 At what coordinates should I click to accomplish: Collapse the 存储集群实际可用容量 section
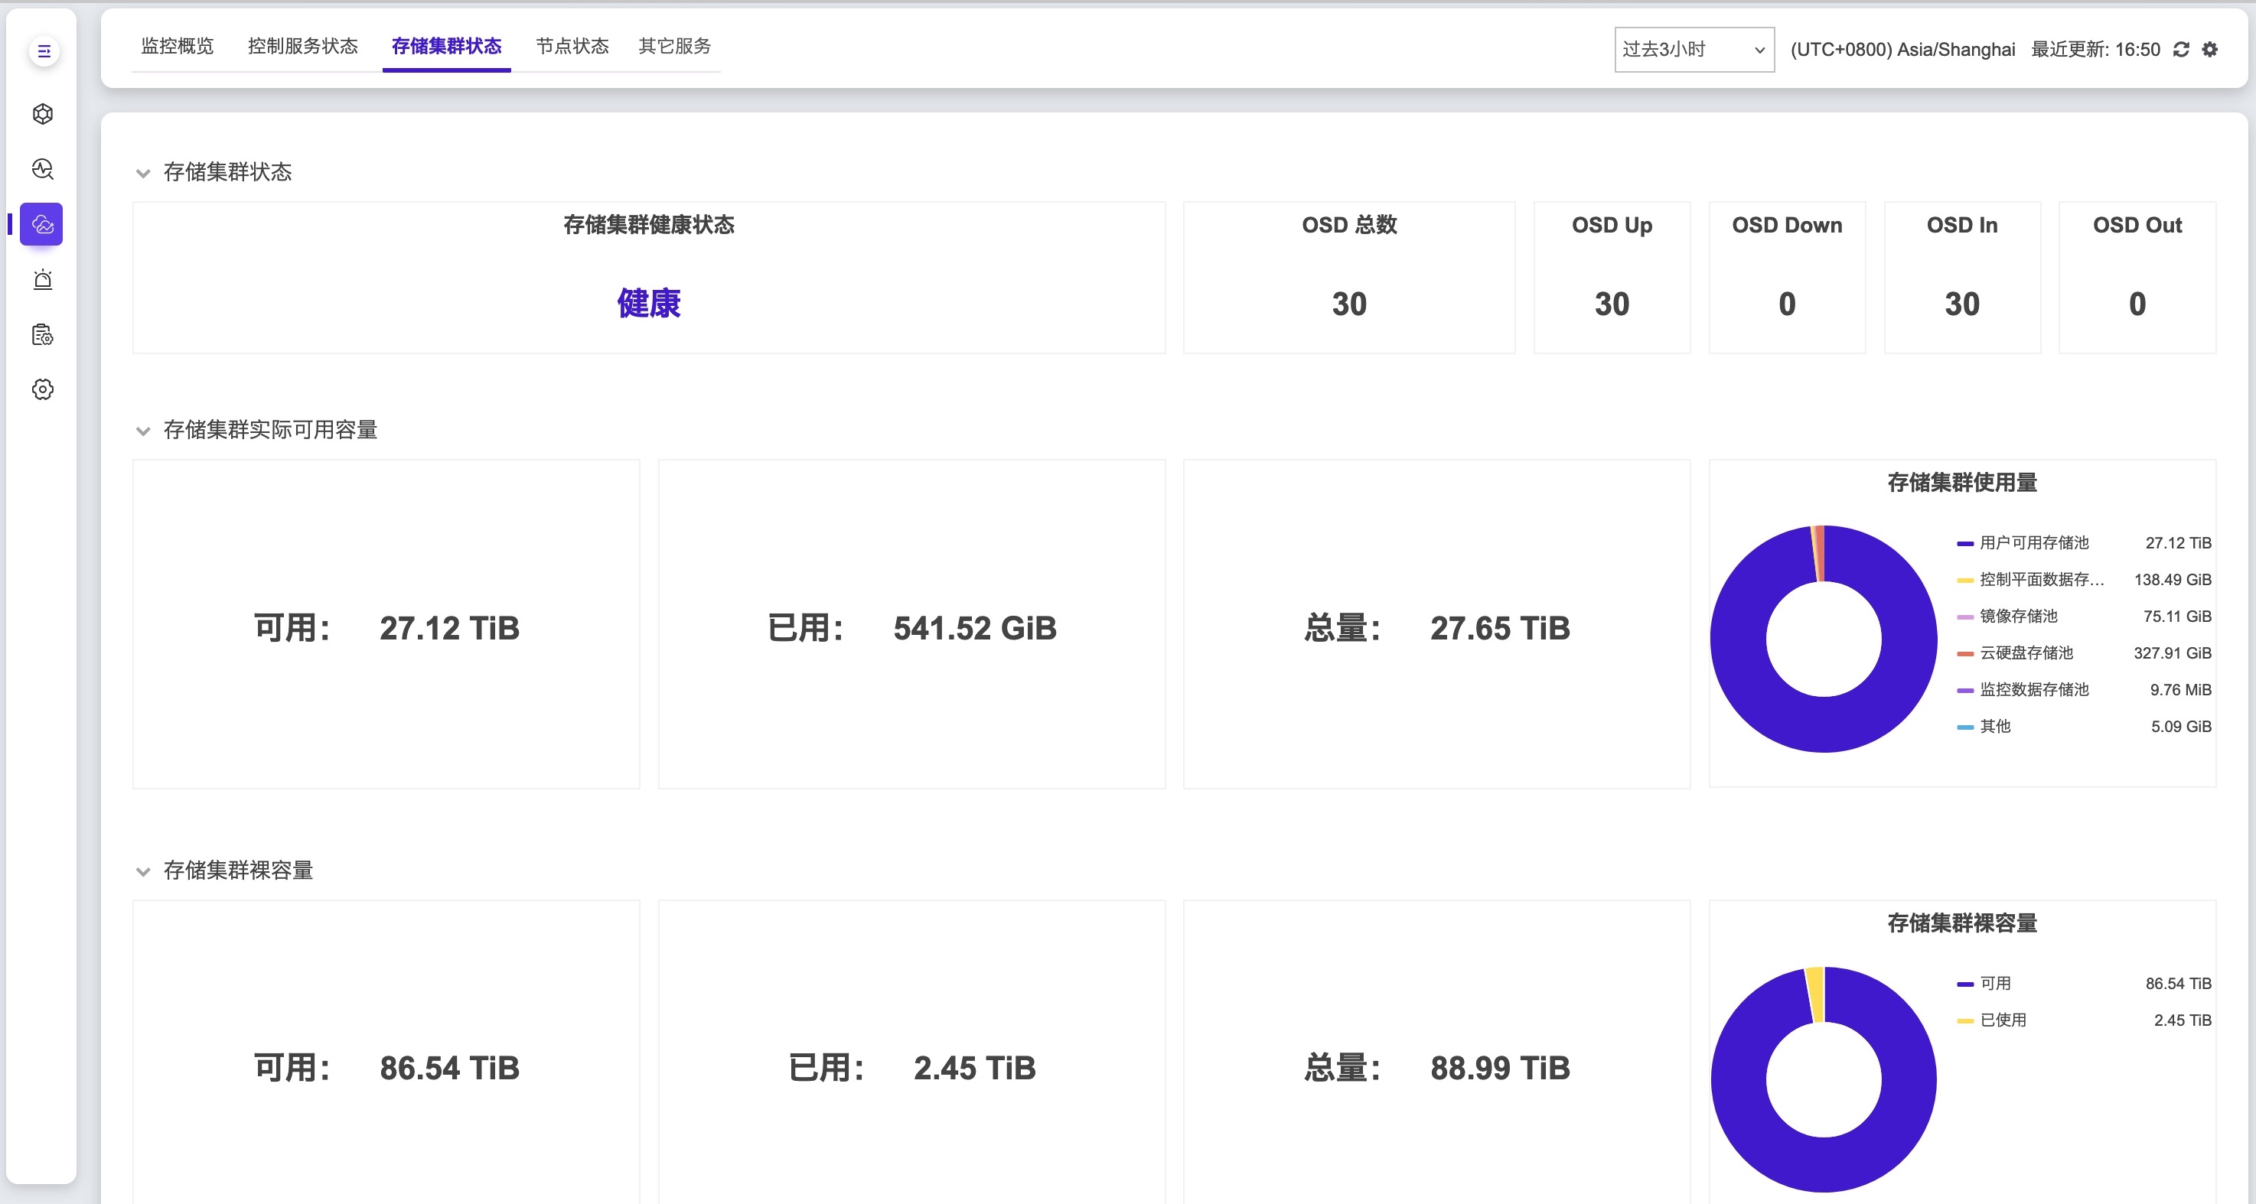[144, 430]
